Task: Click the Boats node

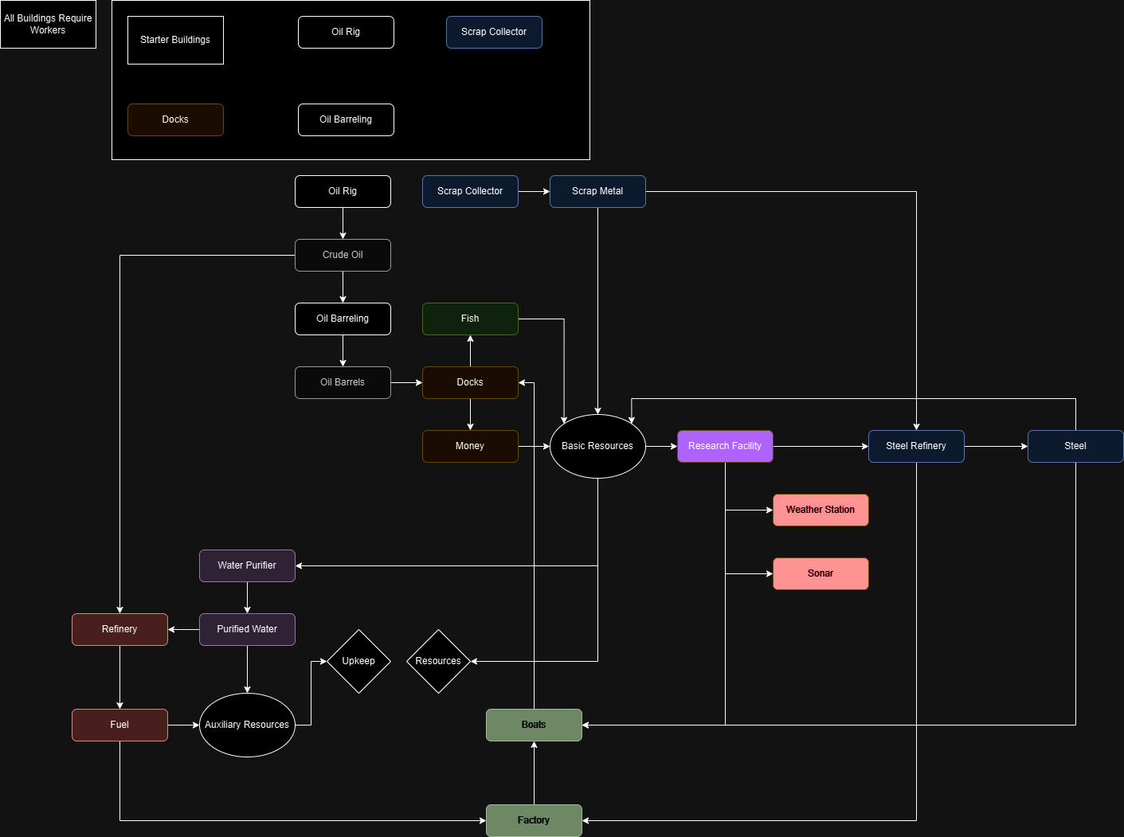Action: 534,725
